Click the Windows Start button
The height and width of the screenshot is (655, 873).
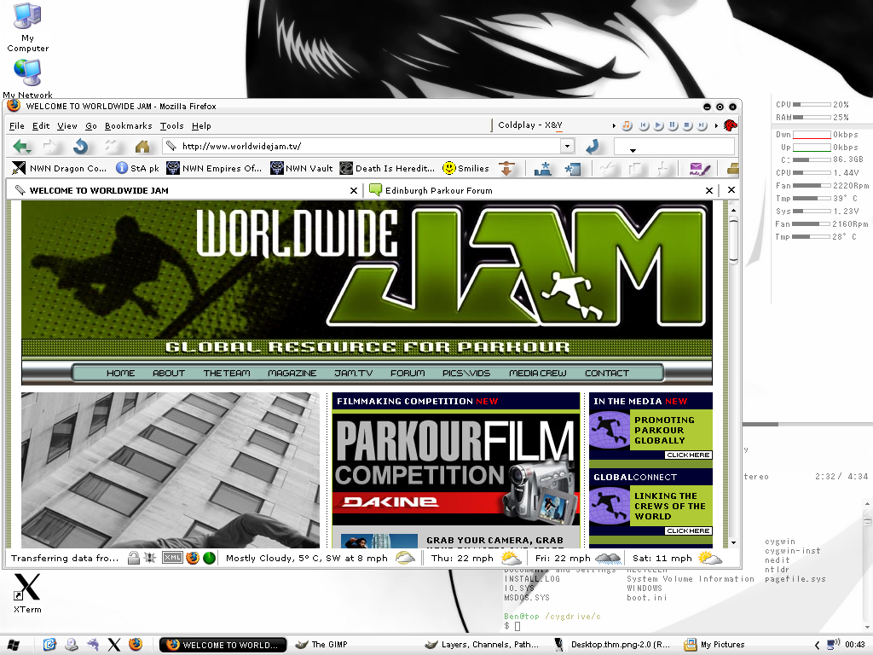coord(13,645)
